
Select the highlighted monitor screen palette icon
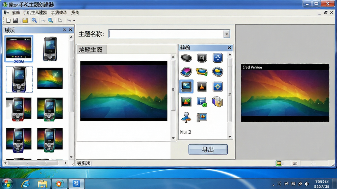(186, 87)
